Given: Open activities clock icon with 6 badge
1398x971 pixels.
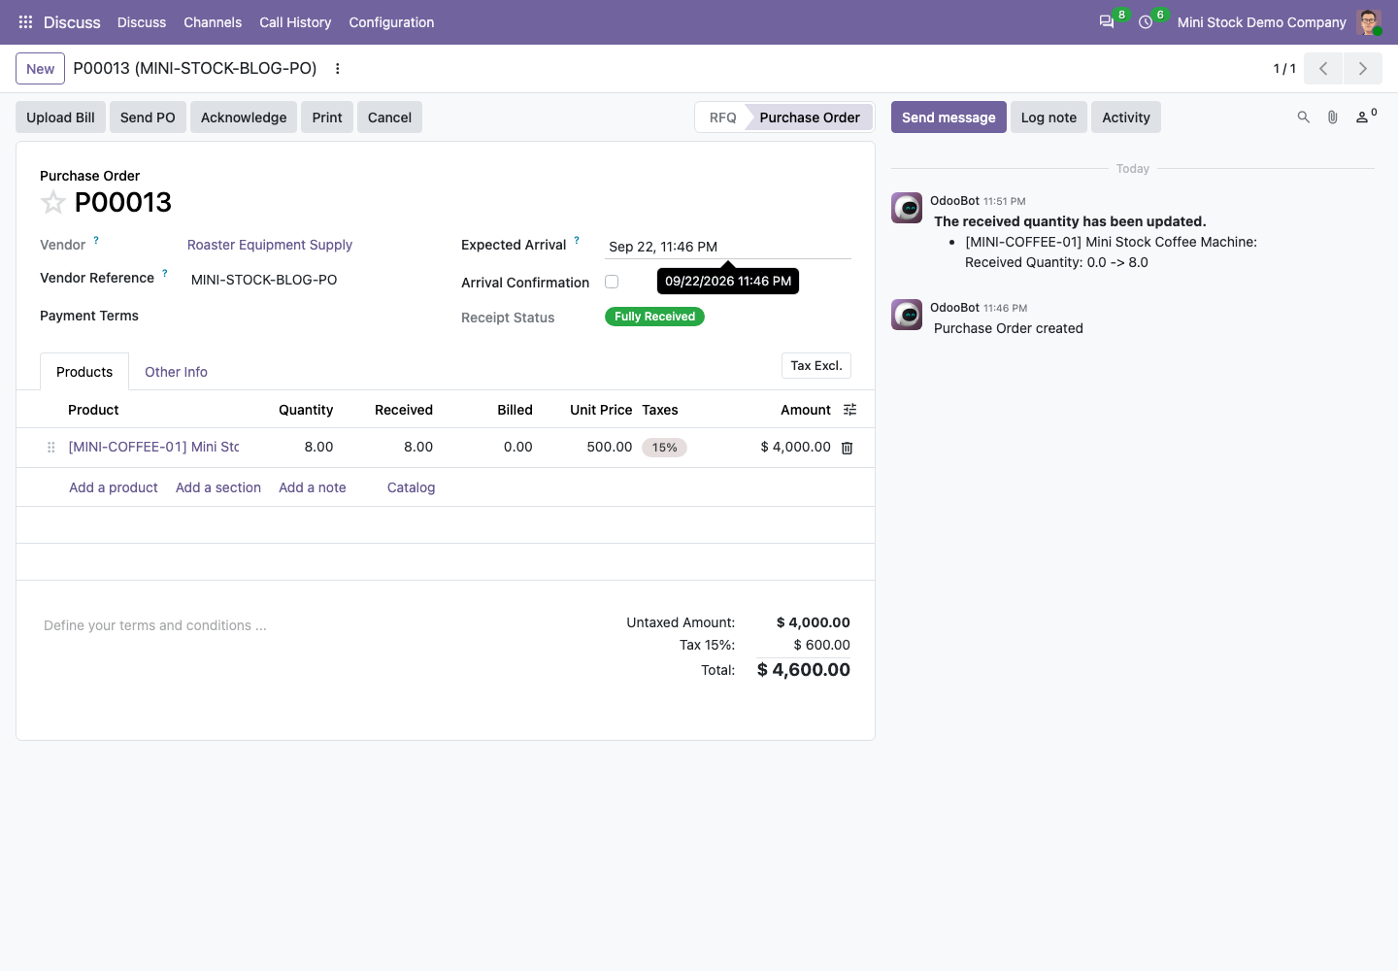Looking at the screenshot, I should pyautogui.click(x=1146, y=21).
